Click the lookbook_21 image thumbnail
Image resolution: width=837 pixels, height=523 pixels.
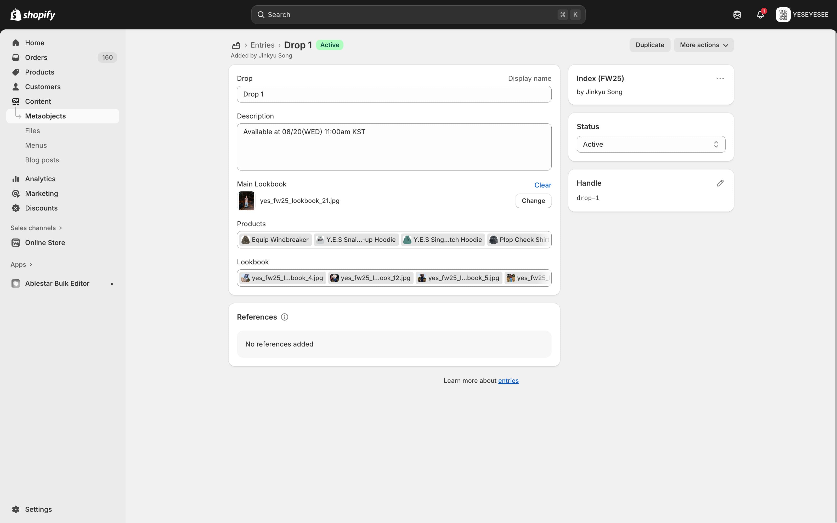246,201
